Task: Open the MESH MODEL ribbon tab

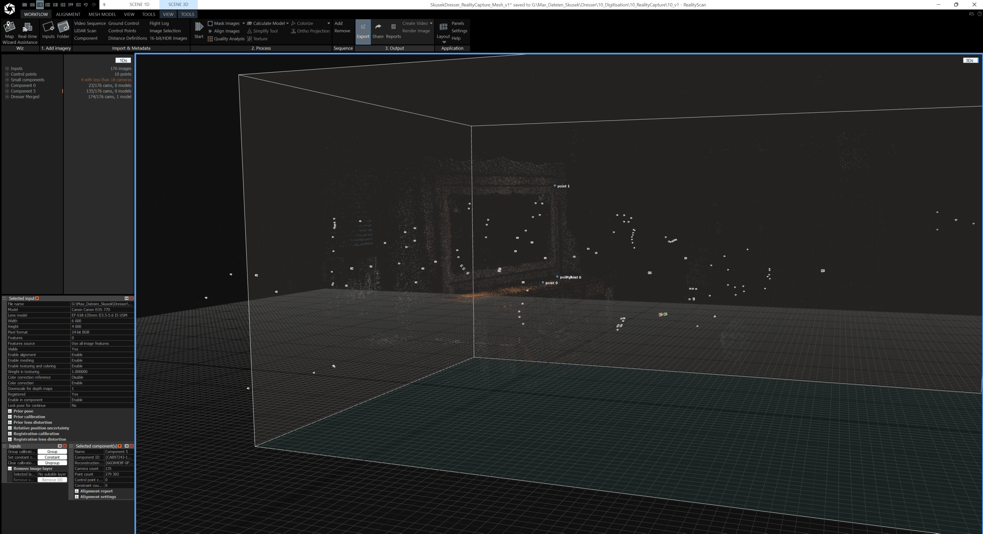Action: (102, 14)
